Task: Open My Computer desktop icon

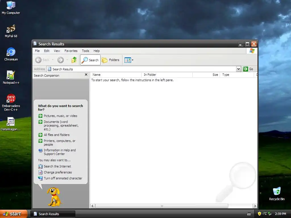Action: 11,7
